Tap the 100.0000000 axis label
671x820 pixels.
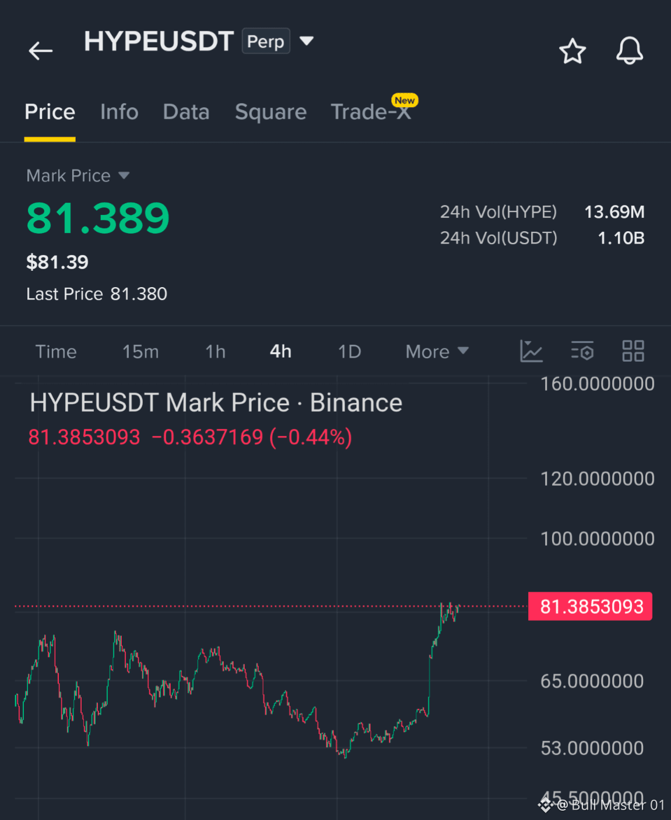597,539
